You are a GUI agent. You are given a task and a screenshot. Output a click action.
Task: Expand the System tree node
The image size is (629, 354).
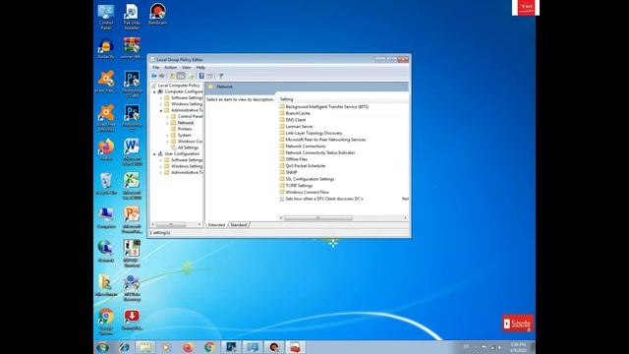coord(167,136)
